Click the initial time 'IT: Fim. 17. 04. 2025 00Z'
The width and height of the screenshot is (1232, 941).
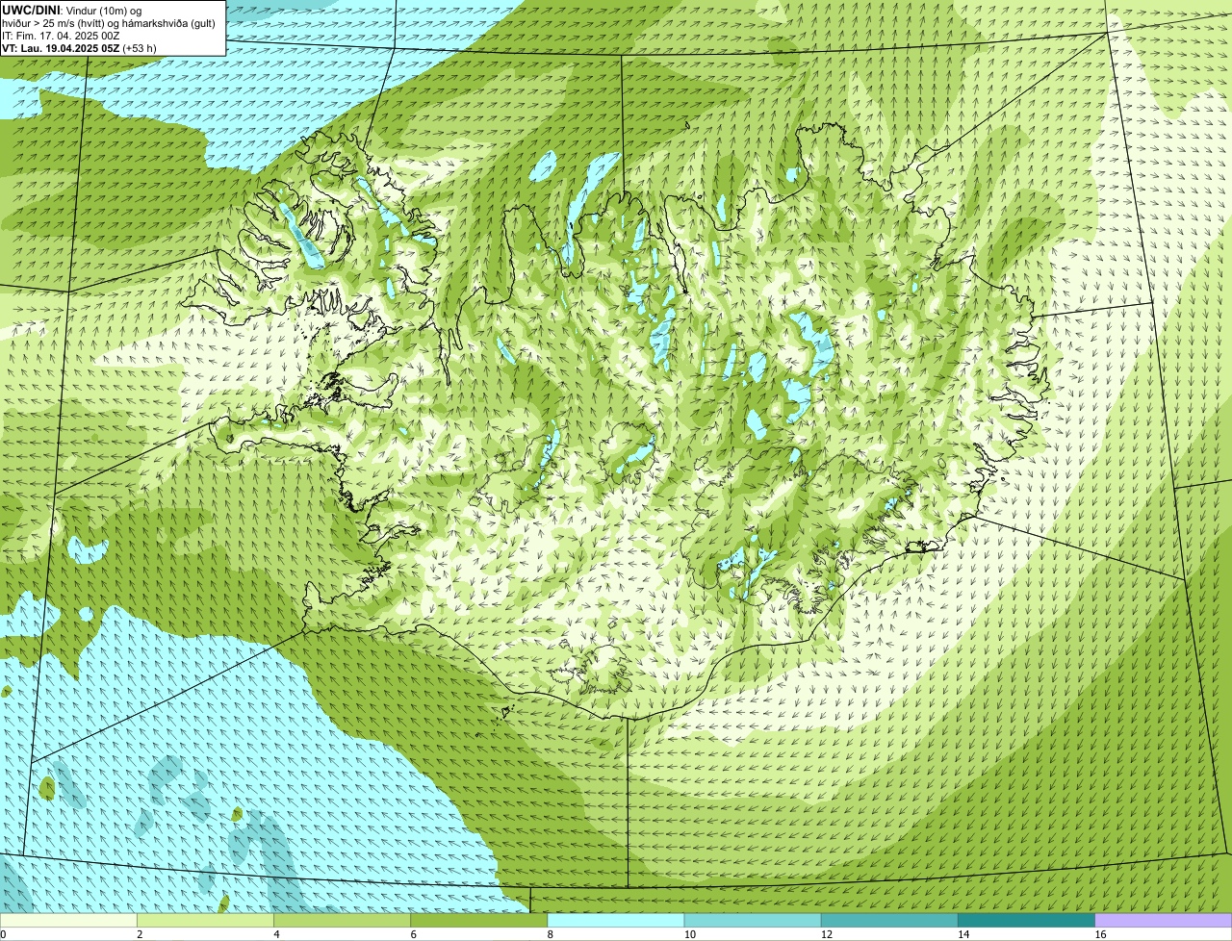[x=61, y=35]
